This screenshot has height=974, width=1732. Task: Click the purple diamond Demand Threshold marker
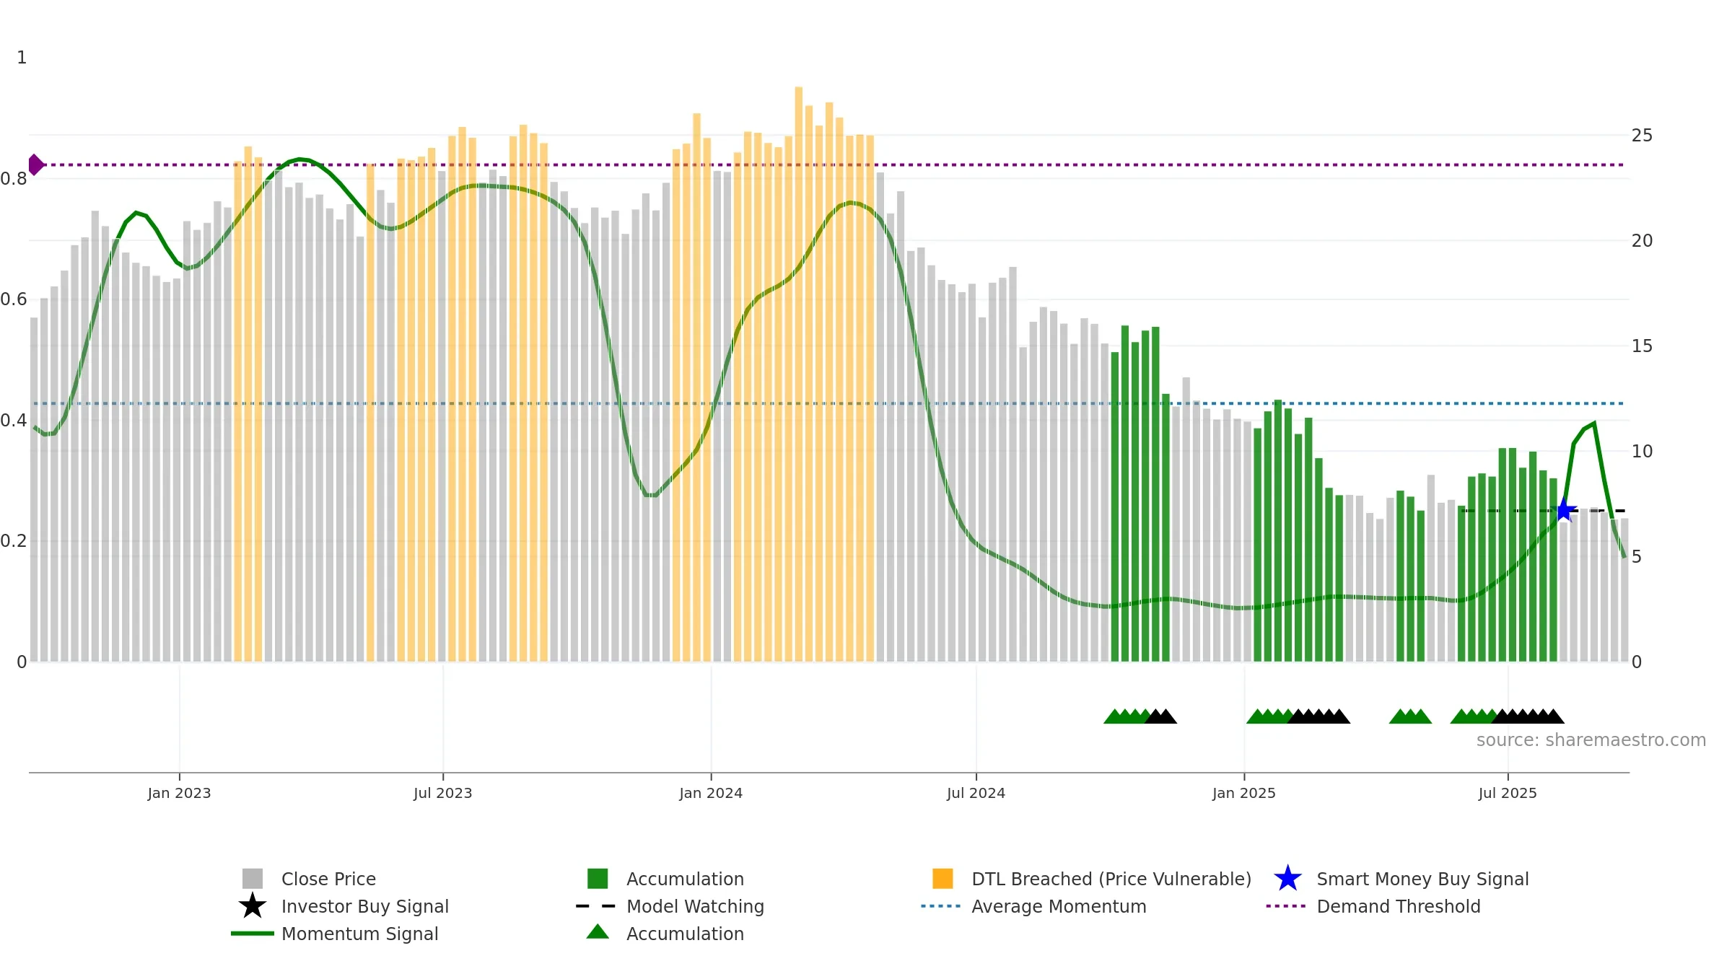click(x=35, y=164)
